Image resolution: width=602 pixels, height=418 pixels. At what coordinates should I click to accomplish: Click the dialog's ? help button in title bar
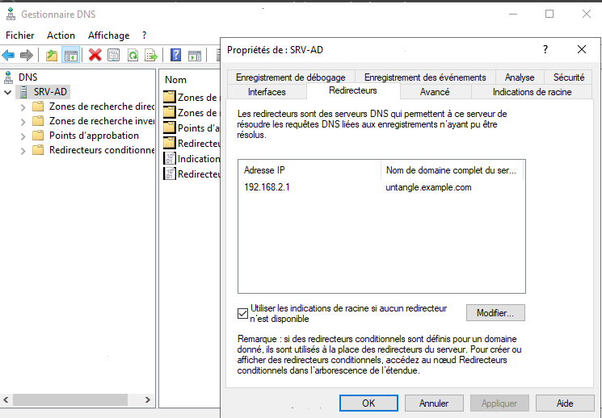[x=545, y=49]
